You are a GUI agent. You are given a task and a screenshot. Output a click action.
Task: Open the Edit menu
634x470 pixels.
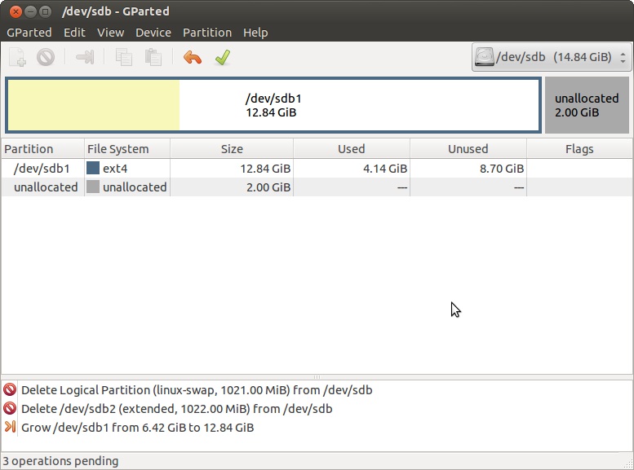tap(74, 33)
